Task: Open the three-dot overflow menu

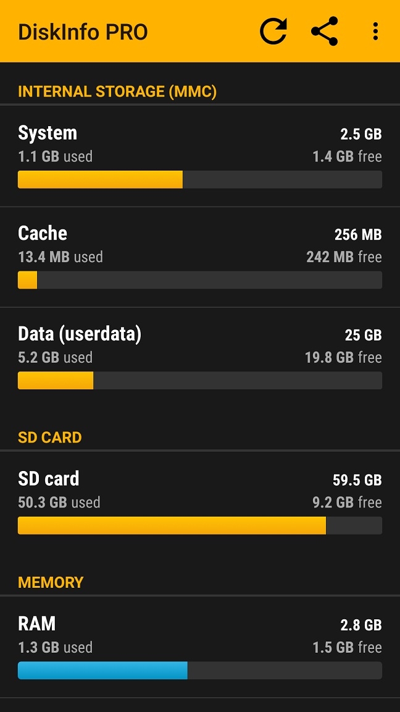Action: coord(375,32)
